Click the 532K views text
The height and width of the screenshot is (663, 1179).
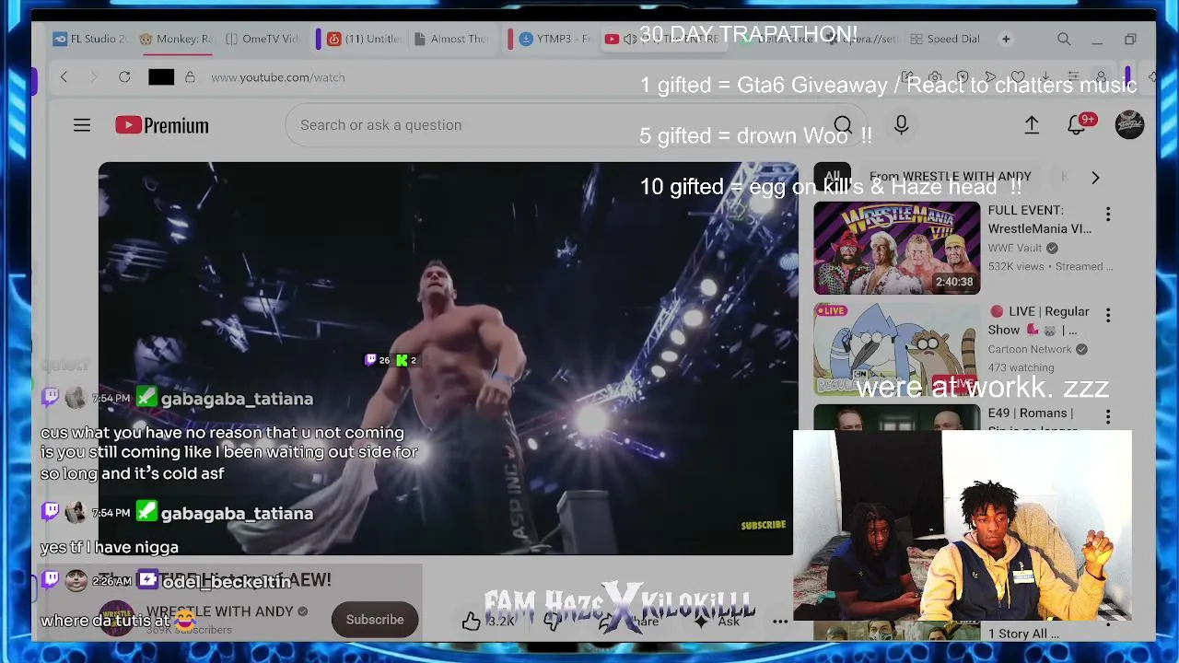coord(1016,266)
